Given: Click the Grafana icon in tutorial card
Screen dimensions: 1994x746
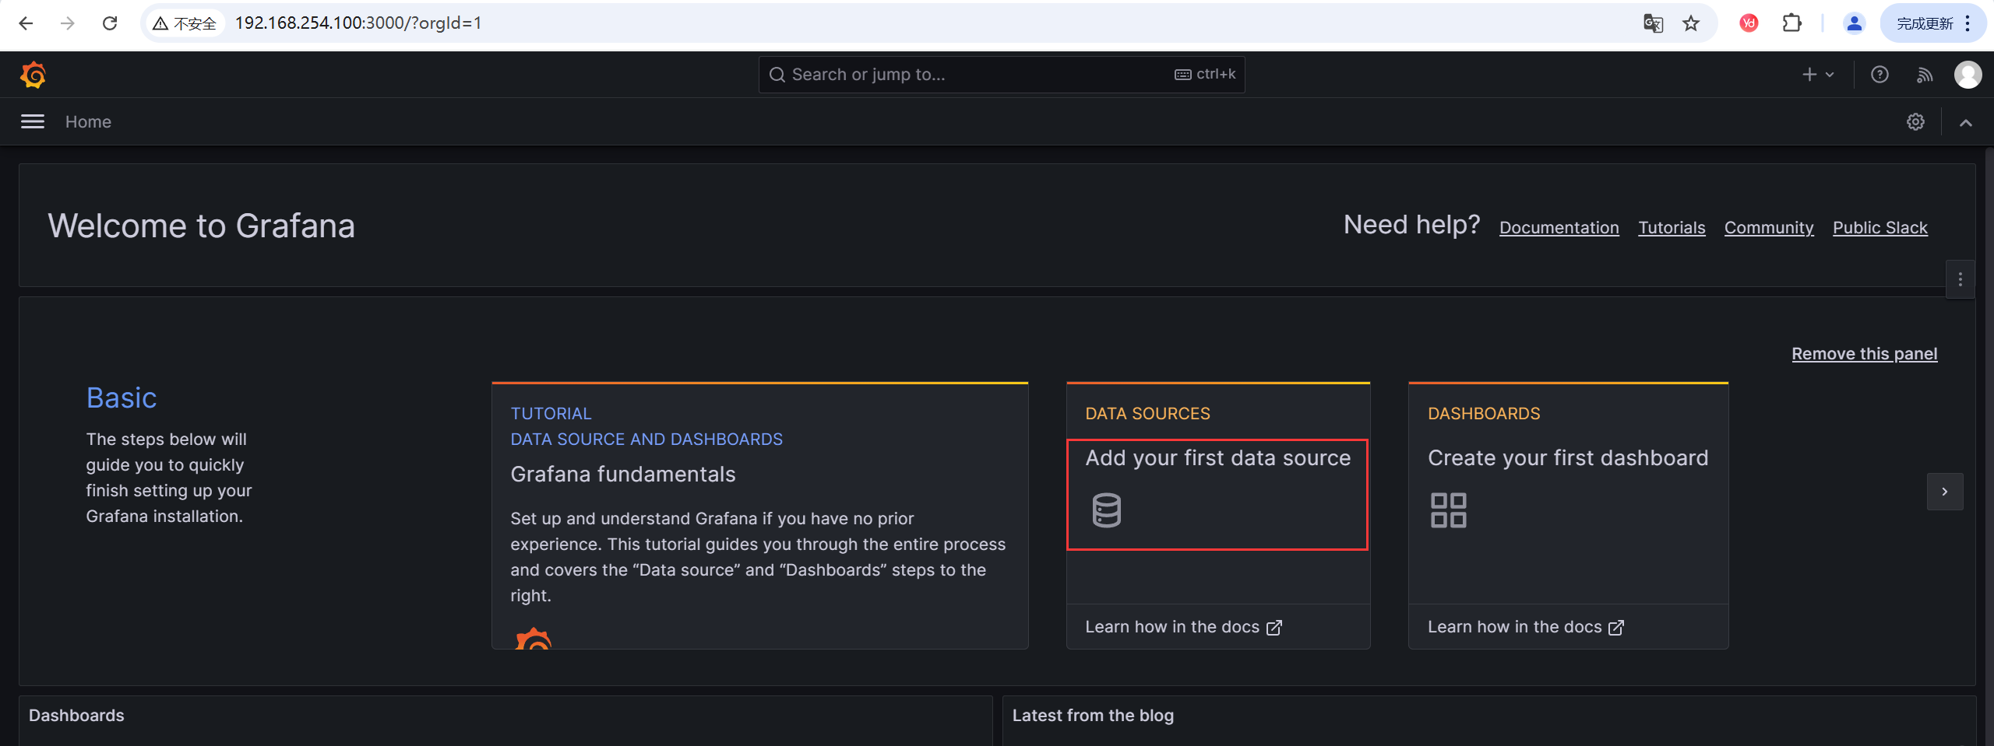Looking at the screenshot, I should [x=534, y=638].
